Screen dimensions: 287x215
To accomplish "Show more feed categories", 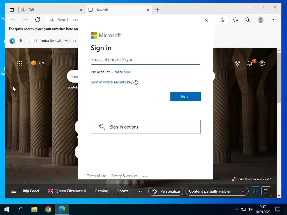I will tap(140, 191).
